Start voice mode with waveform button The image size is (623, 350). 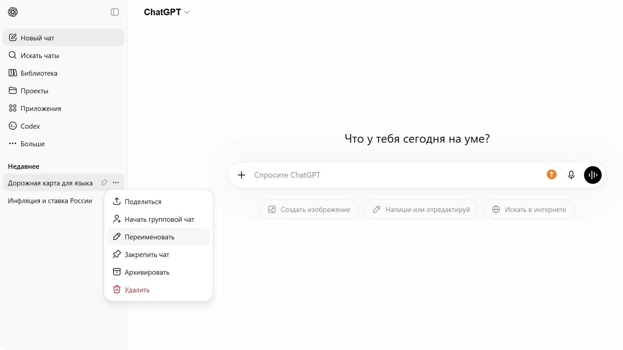coord(593,175)
